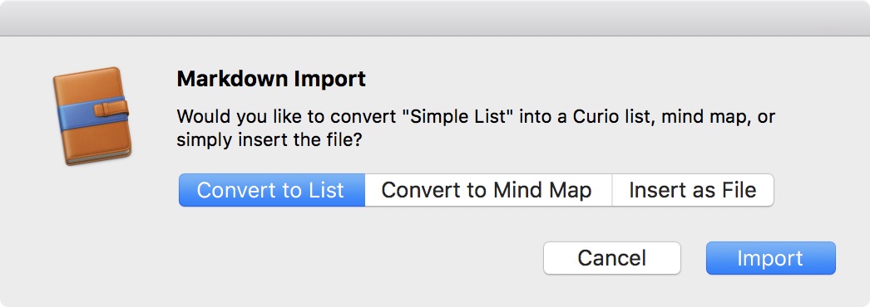Click the "simply insert the file?" text line

coord(269,140)
